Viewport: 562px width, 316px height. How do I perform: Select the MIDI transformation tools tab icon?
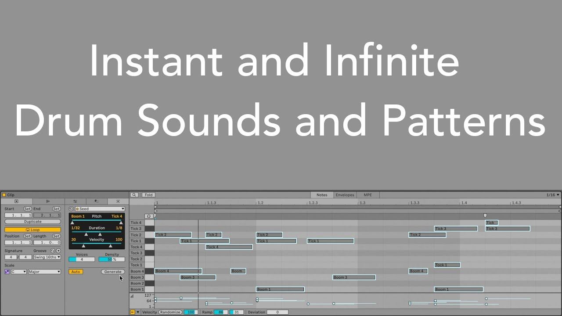pos(96,201)
